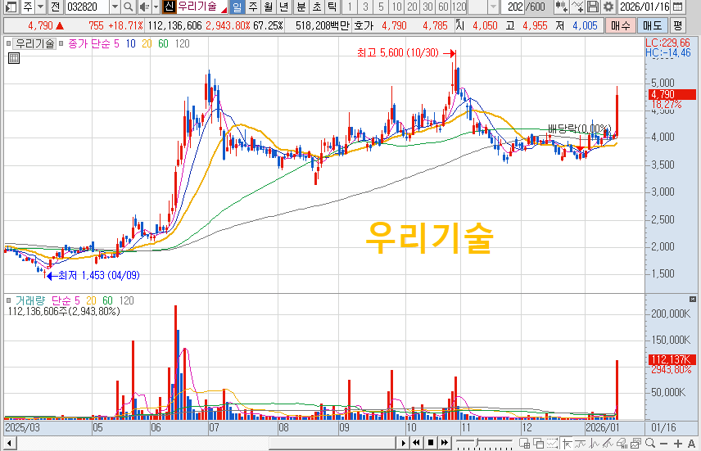Open the custom interval dropdown arrow

point(493,7)
